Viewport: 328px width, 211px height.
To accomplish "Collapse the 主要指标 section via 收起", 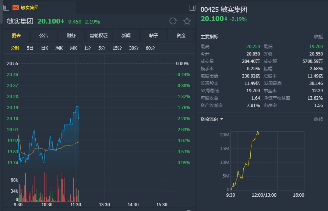I will 318,36.
